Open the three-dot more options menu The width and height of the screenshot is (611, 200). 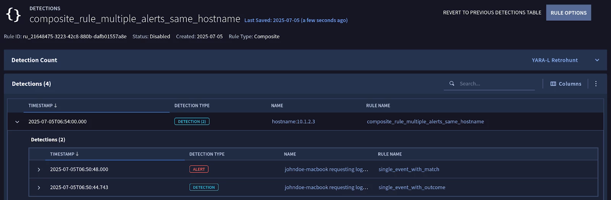(596, 83)
